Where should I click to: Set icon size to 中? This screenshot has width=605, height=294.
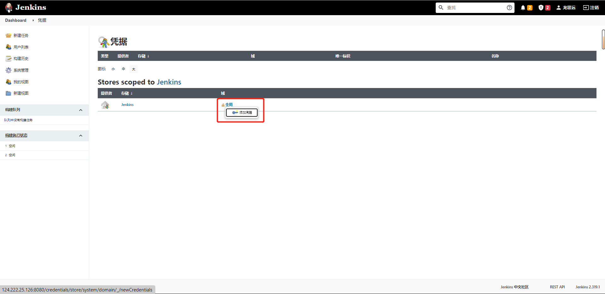(x=124, y=69)
